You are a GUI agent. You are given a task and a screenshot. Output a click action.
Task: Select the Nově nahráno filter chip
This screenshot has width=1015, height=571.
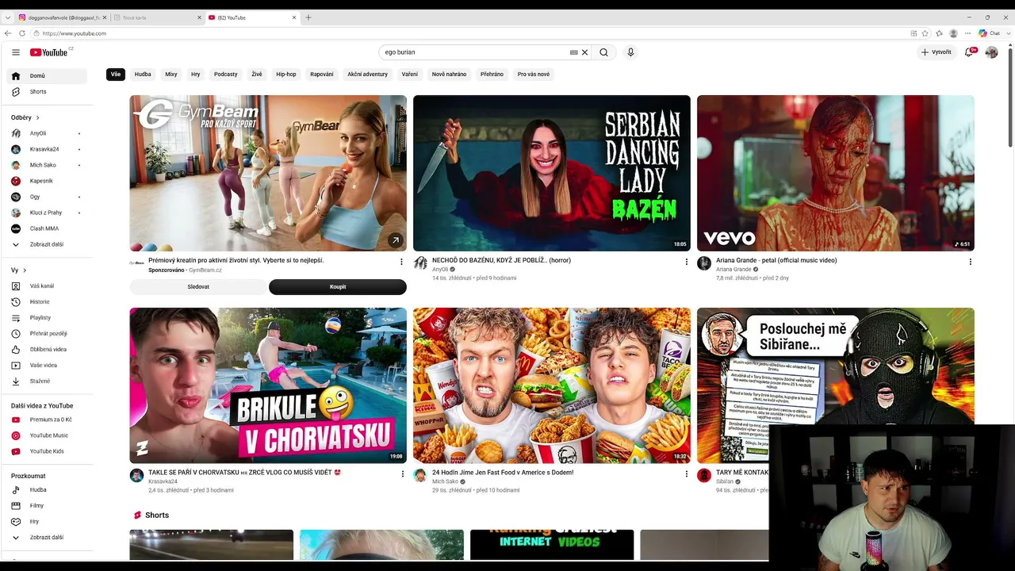(x=449, y=75)
